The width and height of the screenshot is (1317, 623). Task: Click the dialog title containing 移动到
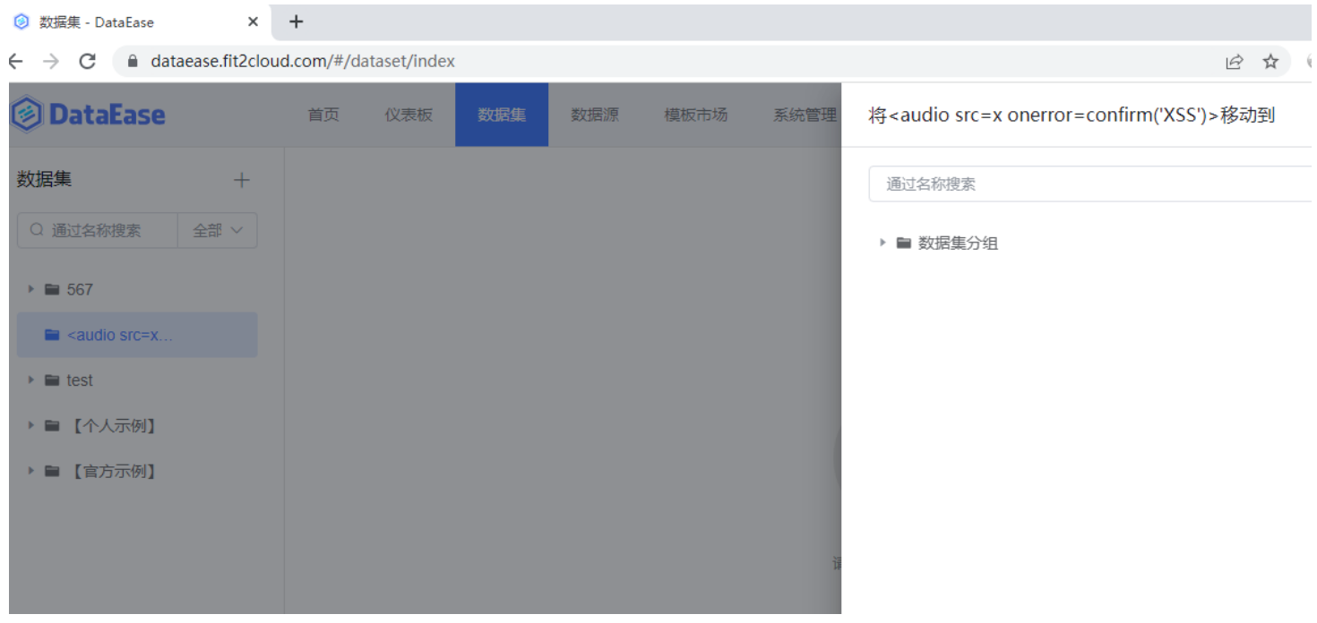pos(1072,115)
